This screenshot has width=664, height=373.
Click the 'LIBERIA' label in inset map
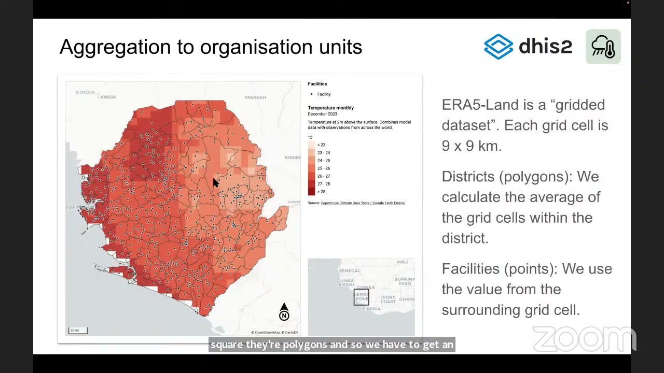click(x=371, y=309)
